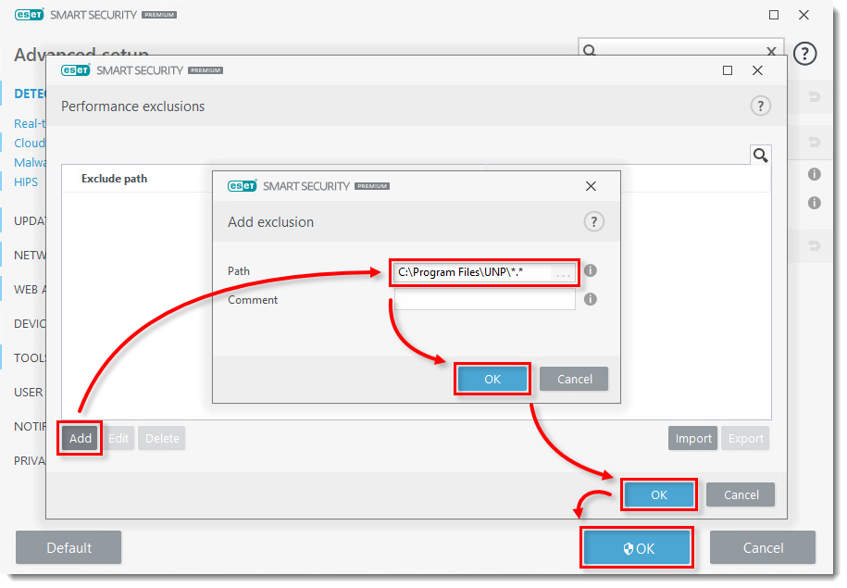Image resolution: width=847 pixels, height=588 pixels.
Task: Show info icon next to Path field
Action: (591, 270)
